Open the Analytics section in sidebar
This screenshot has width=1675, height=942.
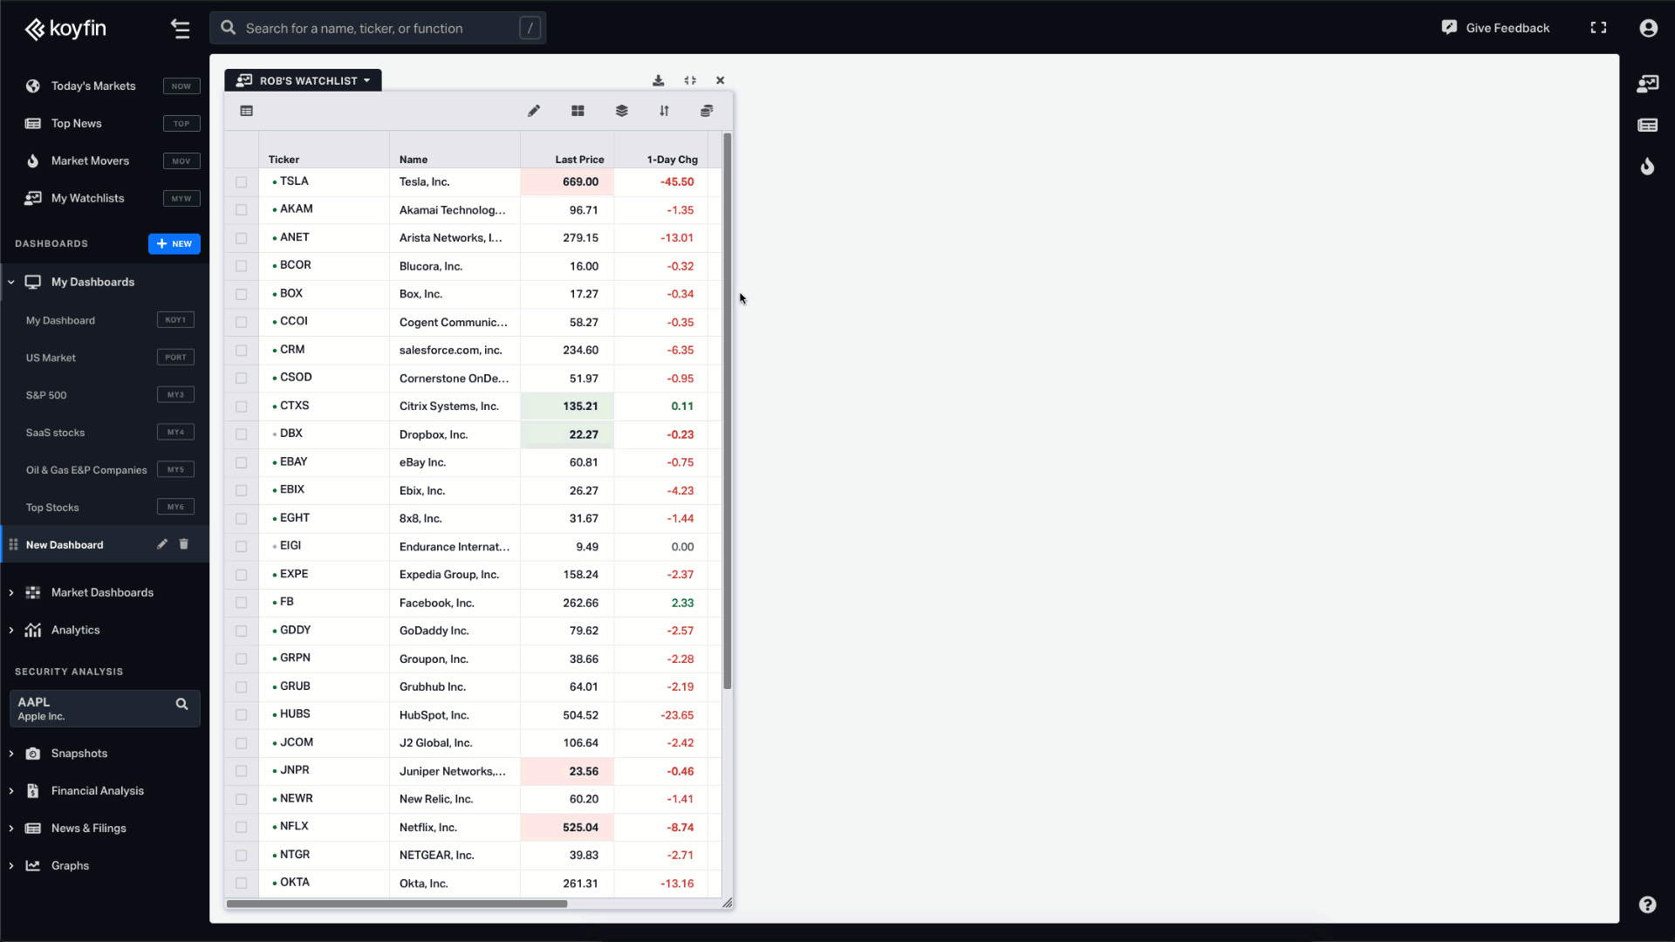tap(75, 629)
